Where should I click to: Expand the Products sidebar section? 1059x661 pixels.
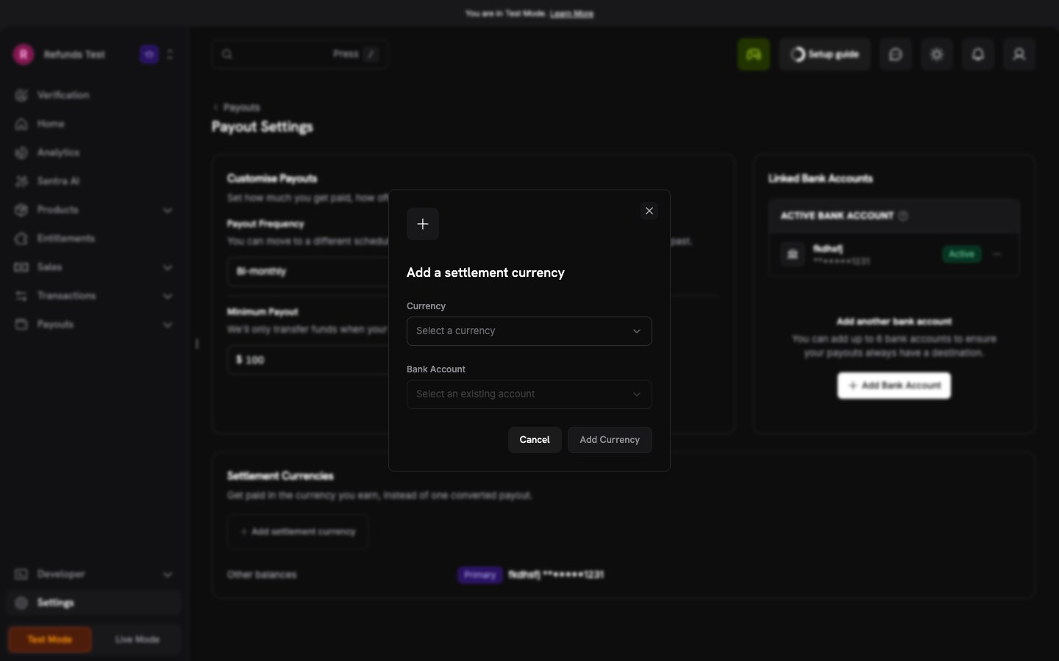[94, 210]
